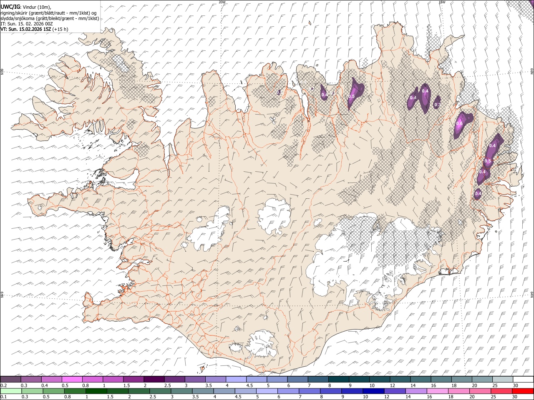Image resolution: width=534 pixels, height=400 pixels.
Task: Select the purple-row swatch between 18 and 20
Action: pos(461,379)
